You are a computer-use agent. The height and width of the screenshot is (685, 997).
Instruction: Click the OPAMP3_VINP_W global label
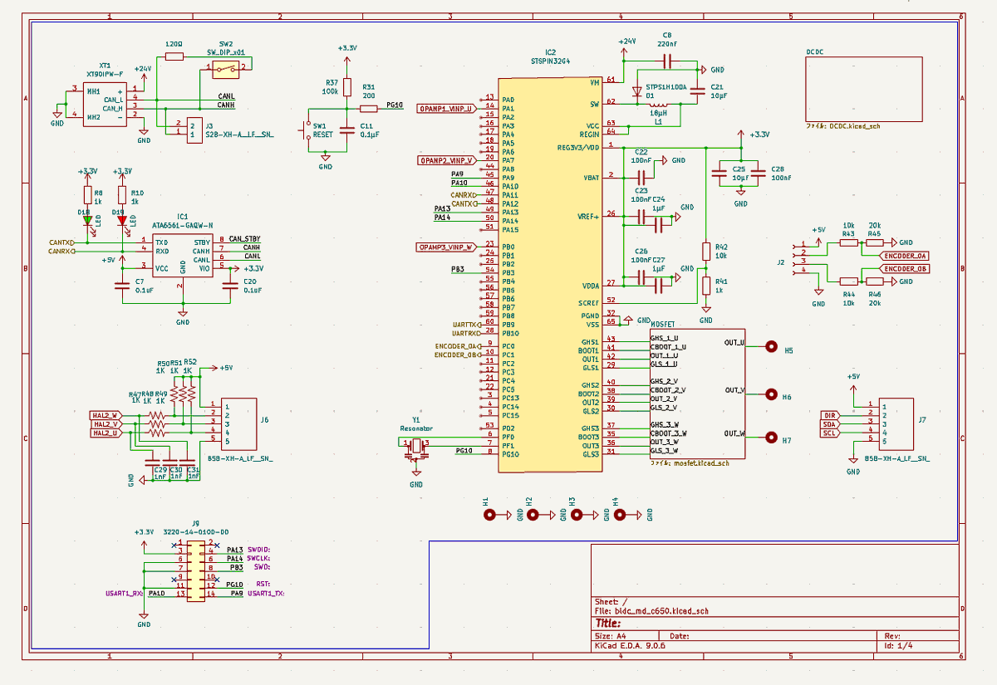click(x=446, y=247)
